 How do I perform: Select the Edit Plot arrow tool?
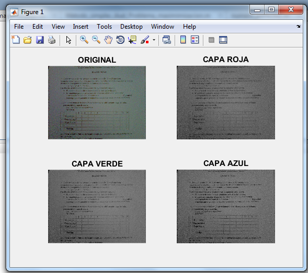click(x=69, y=40)
